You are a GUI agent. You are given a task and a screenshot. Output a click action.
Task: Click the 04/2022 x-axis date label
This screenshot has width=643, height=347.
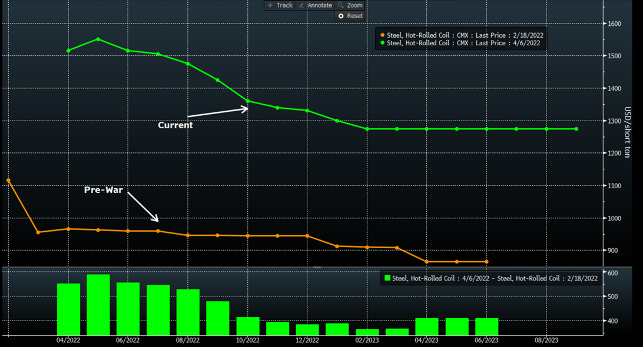[x=68, y=340]
